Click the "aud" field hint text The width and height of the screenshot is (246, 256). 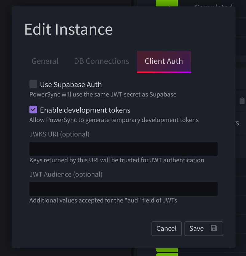pos(103,200)
